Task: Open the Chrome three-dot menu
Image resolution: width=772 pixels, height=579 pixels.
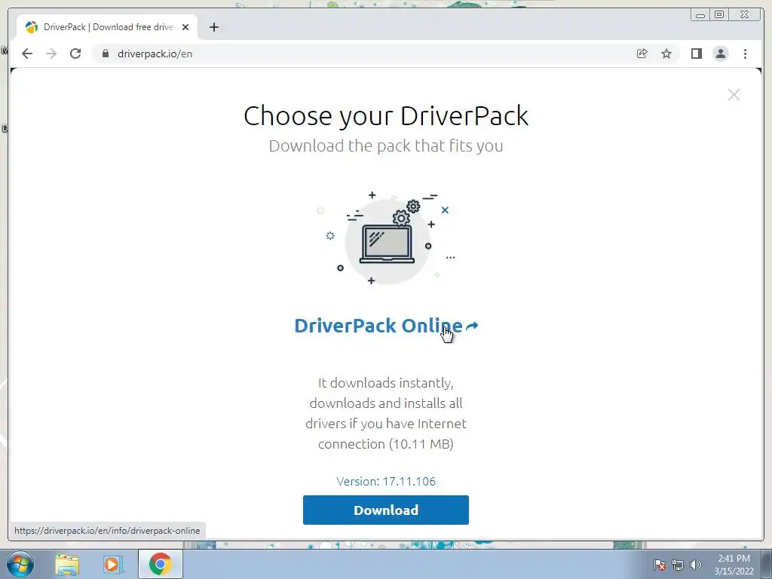Action: tap(745, 54)
